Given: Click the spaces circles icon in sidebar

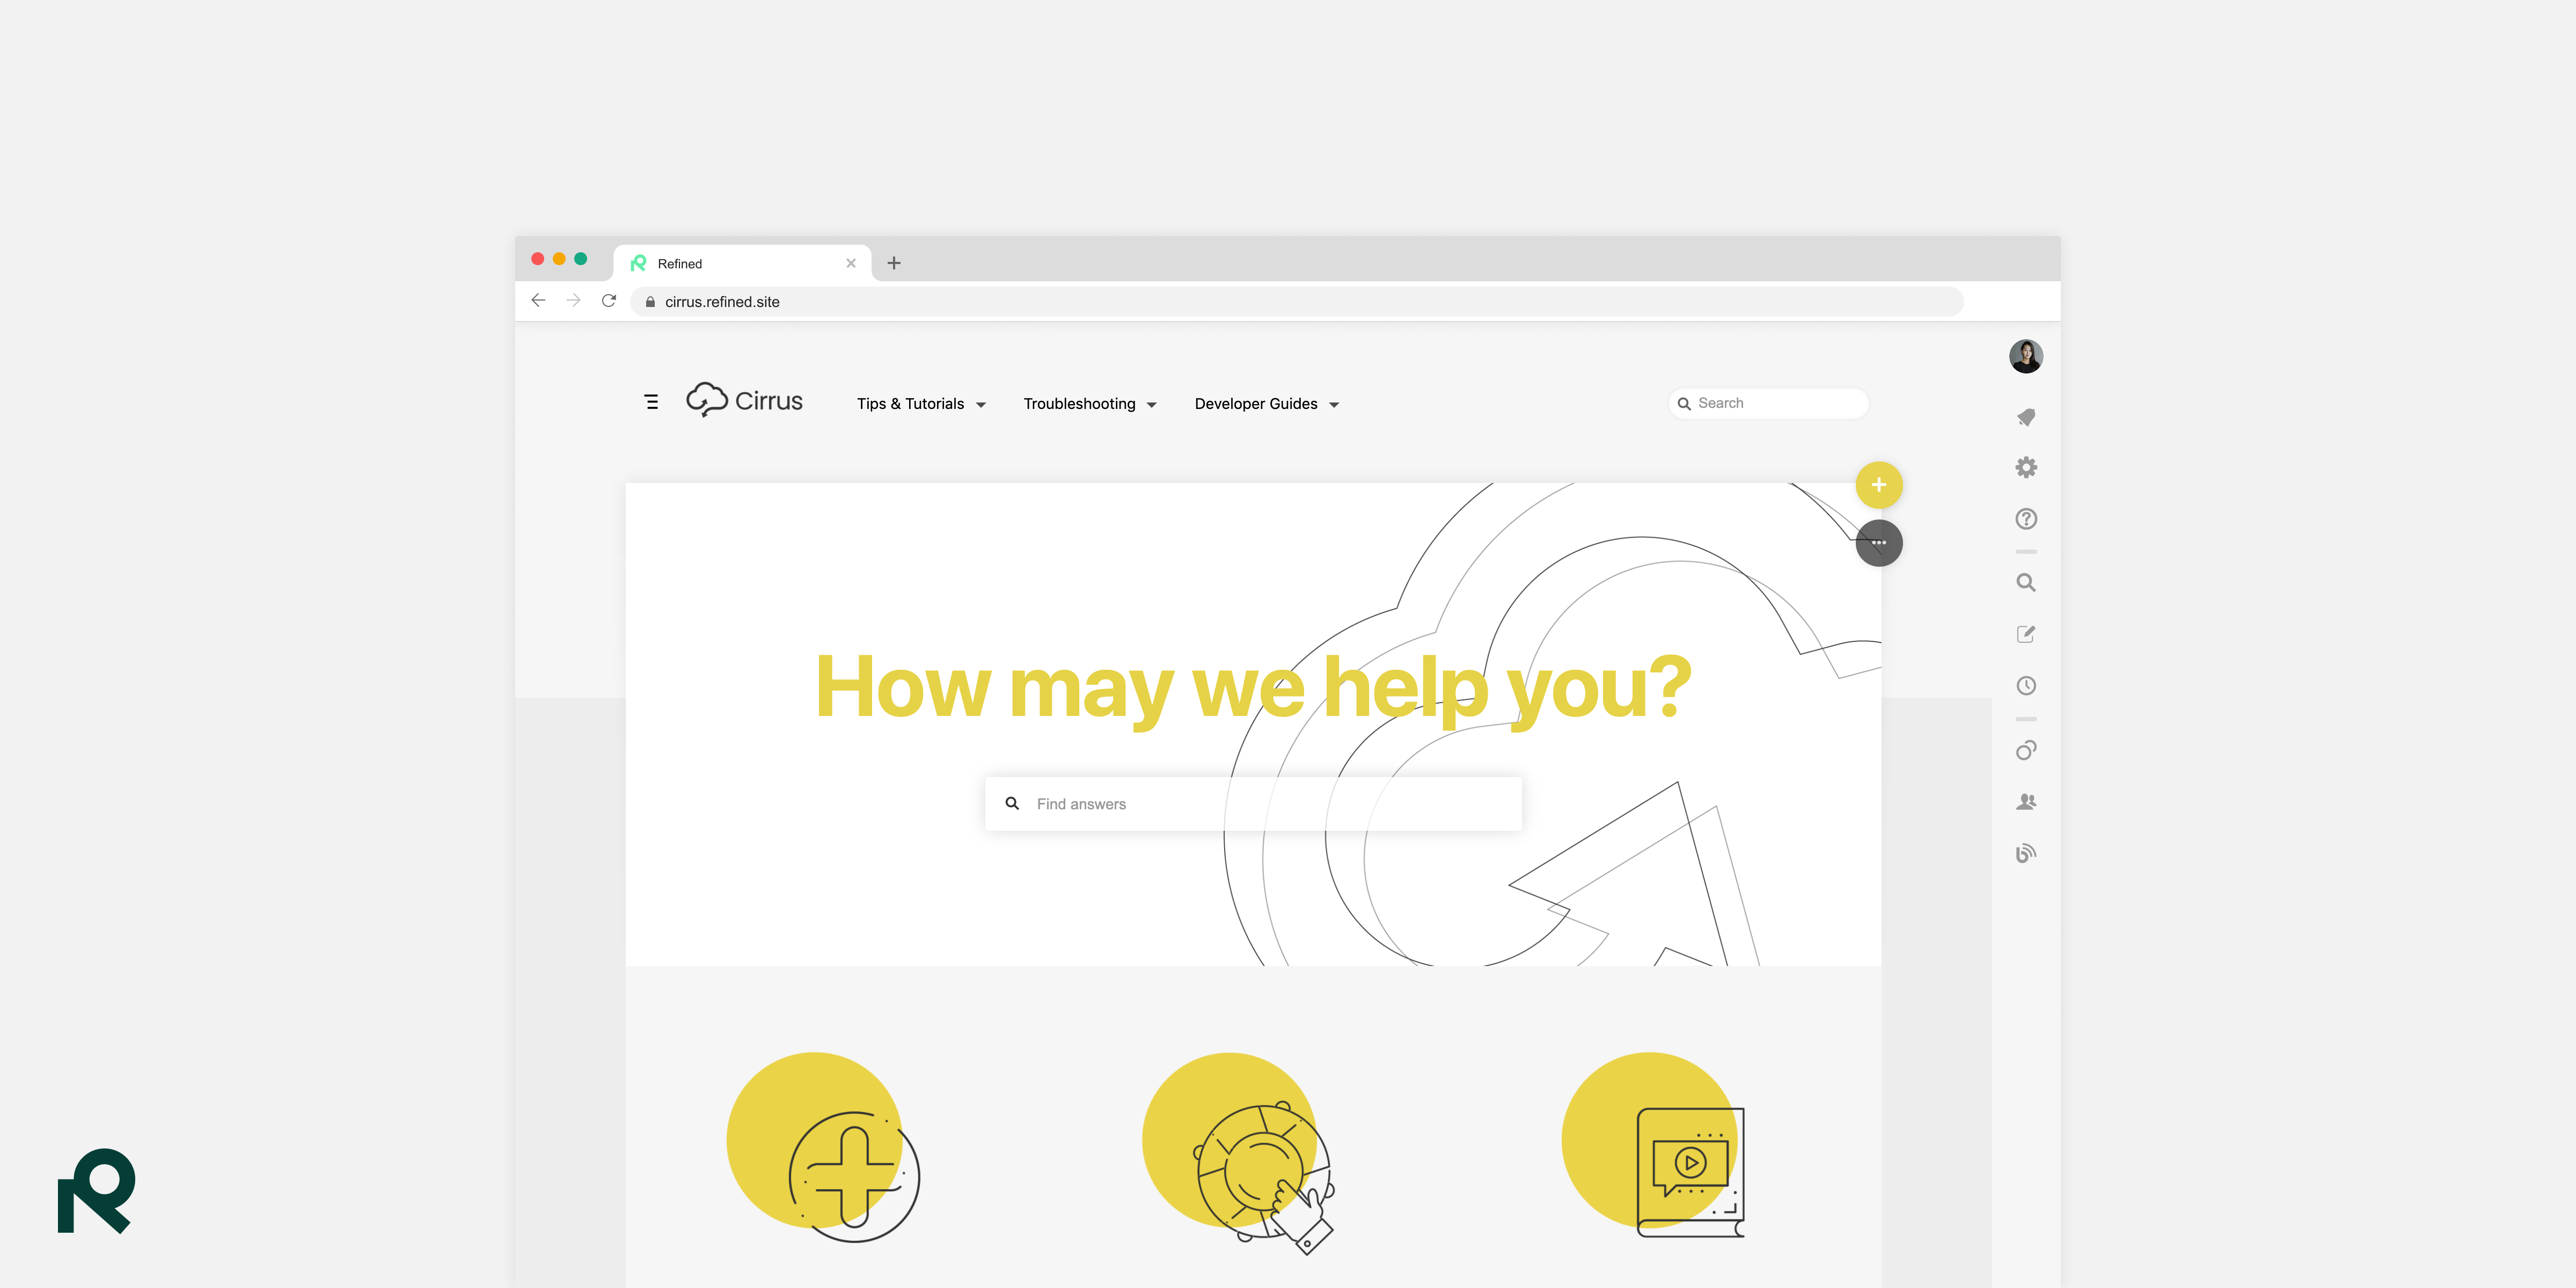Looking at the screenshot, I should click(x=2026, y=750).
